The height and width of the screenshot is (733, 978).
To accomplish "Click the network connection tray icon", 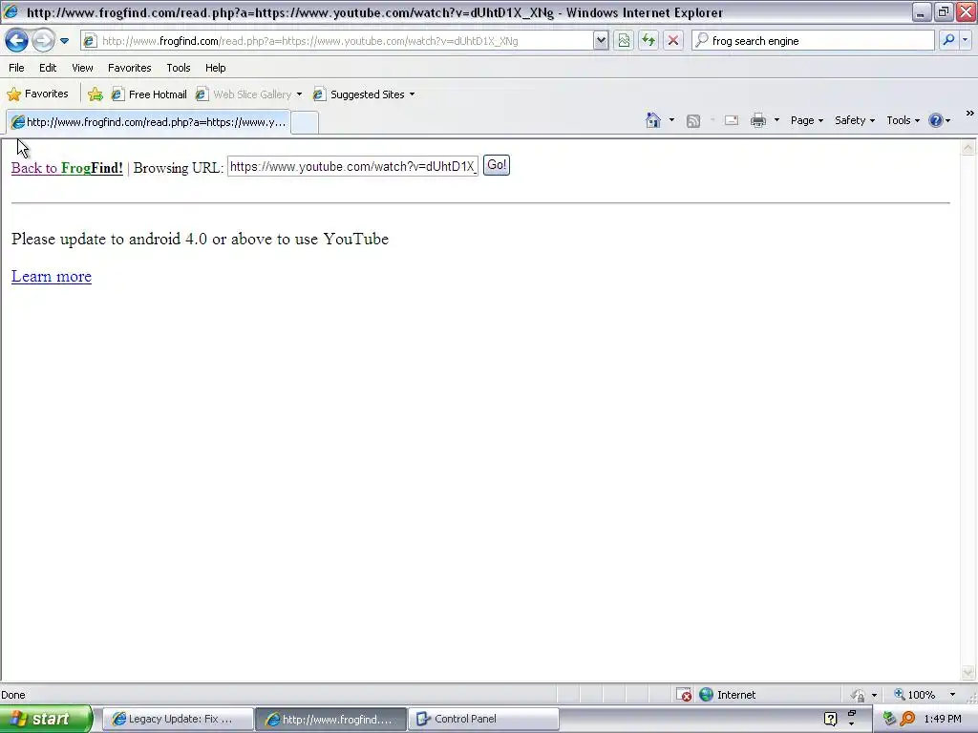I will click(889, 720).
